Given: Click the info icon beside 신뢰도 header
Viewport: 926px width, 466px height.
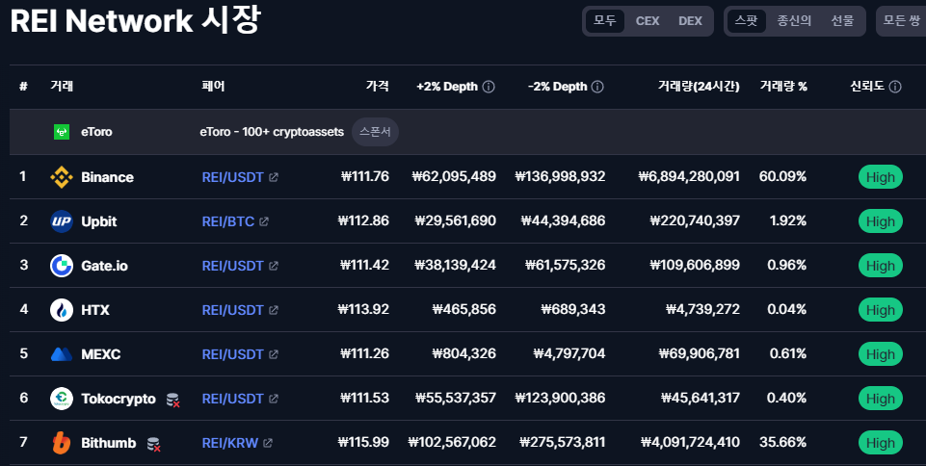Looking at the screenshot, I should pyautogui.click(x=895, y=87).
